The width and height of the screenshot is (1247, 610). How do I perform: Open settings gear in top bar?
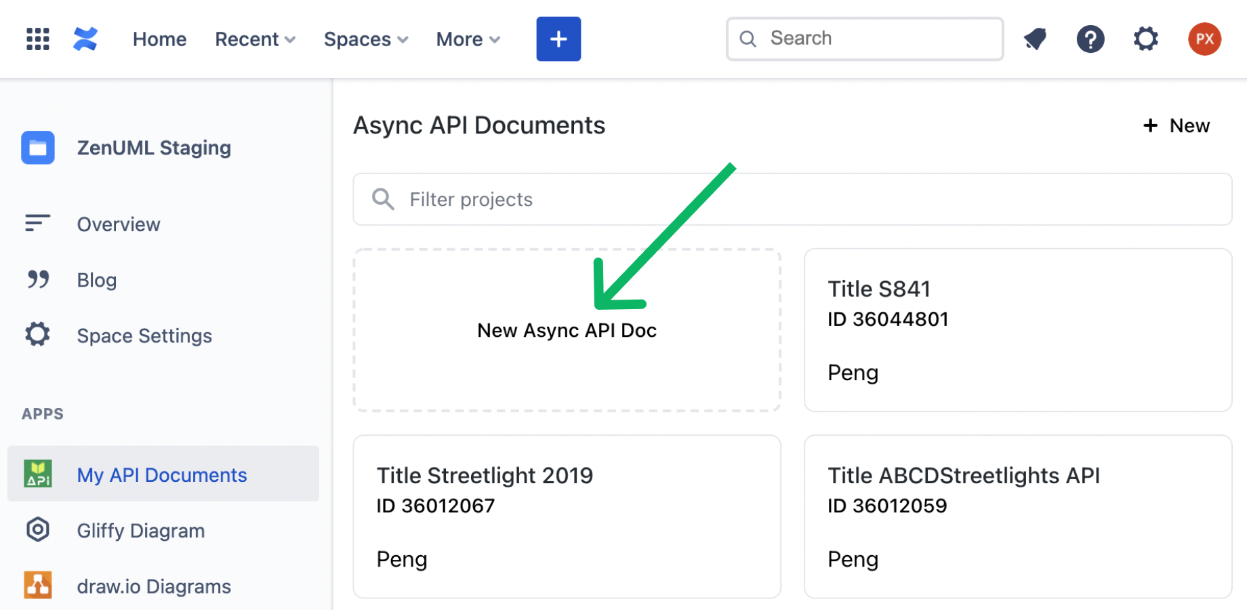click(1146, 39)
